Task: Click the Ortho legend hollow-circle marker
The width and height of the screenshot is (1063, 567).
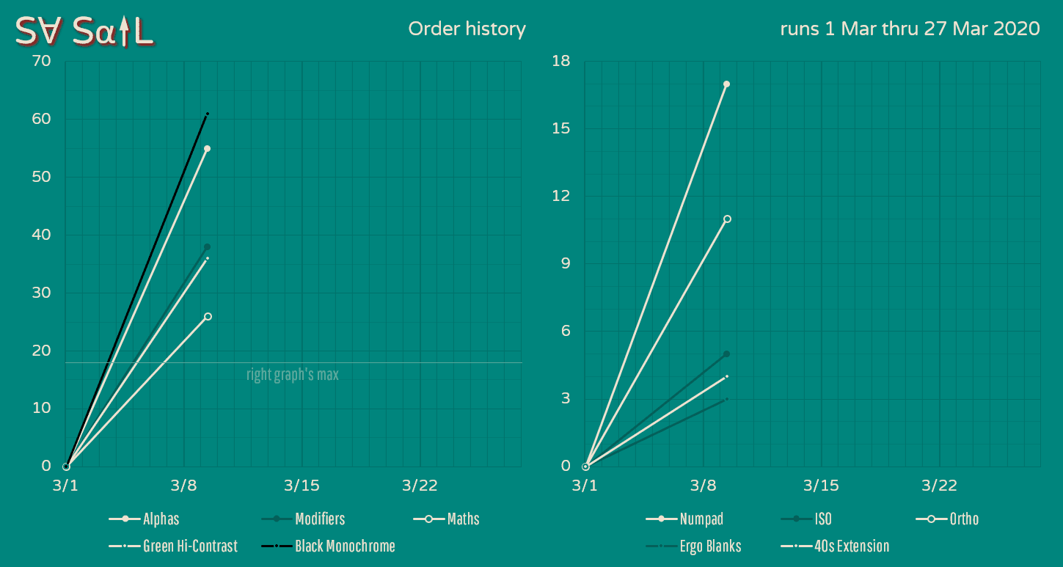Action: [932, 519]
